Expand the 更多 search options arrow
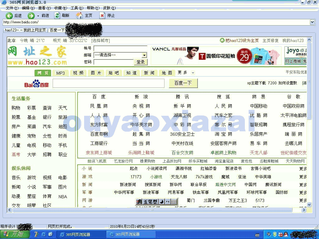The height and width of the screenshot is (239, 319). (x=193, y=73)
